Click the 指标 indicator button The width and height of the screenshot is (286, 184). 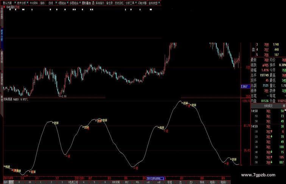[x=42, y=3]
